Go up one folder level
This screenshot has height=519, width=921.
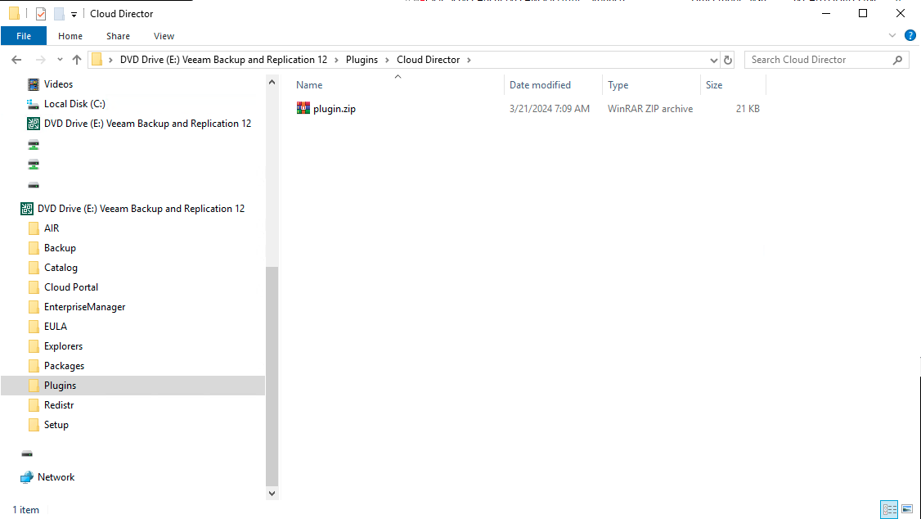coord(77,60)
